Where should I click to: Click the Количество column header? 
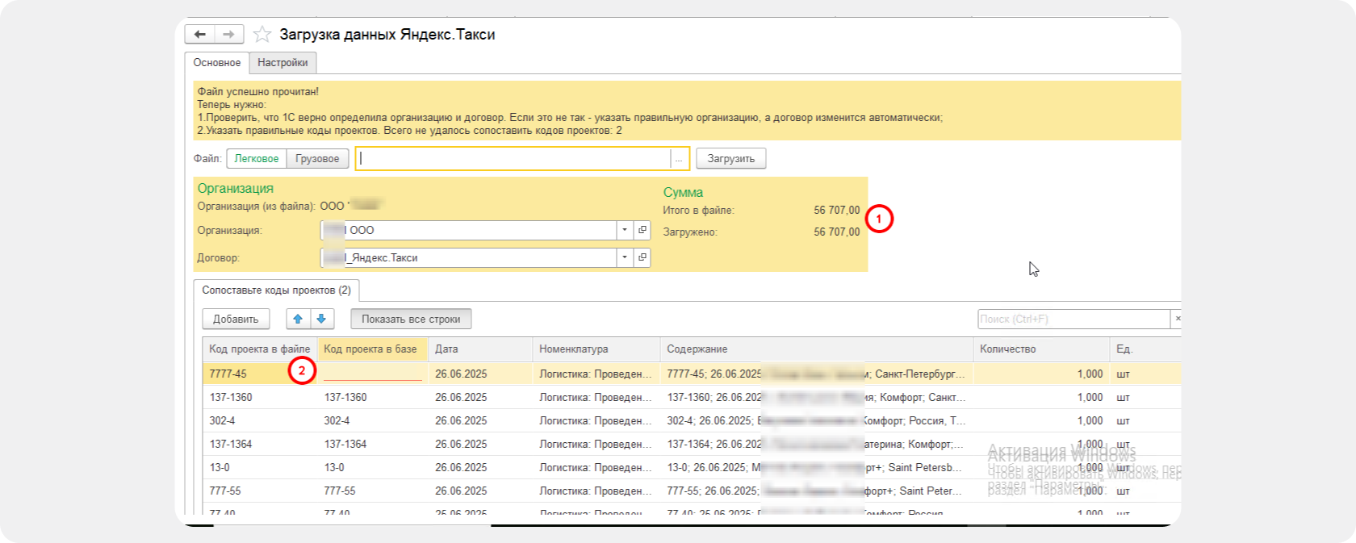pos(1041,349)
